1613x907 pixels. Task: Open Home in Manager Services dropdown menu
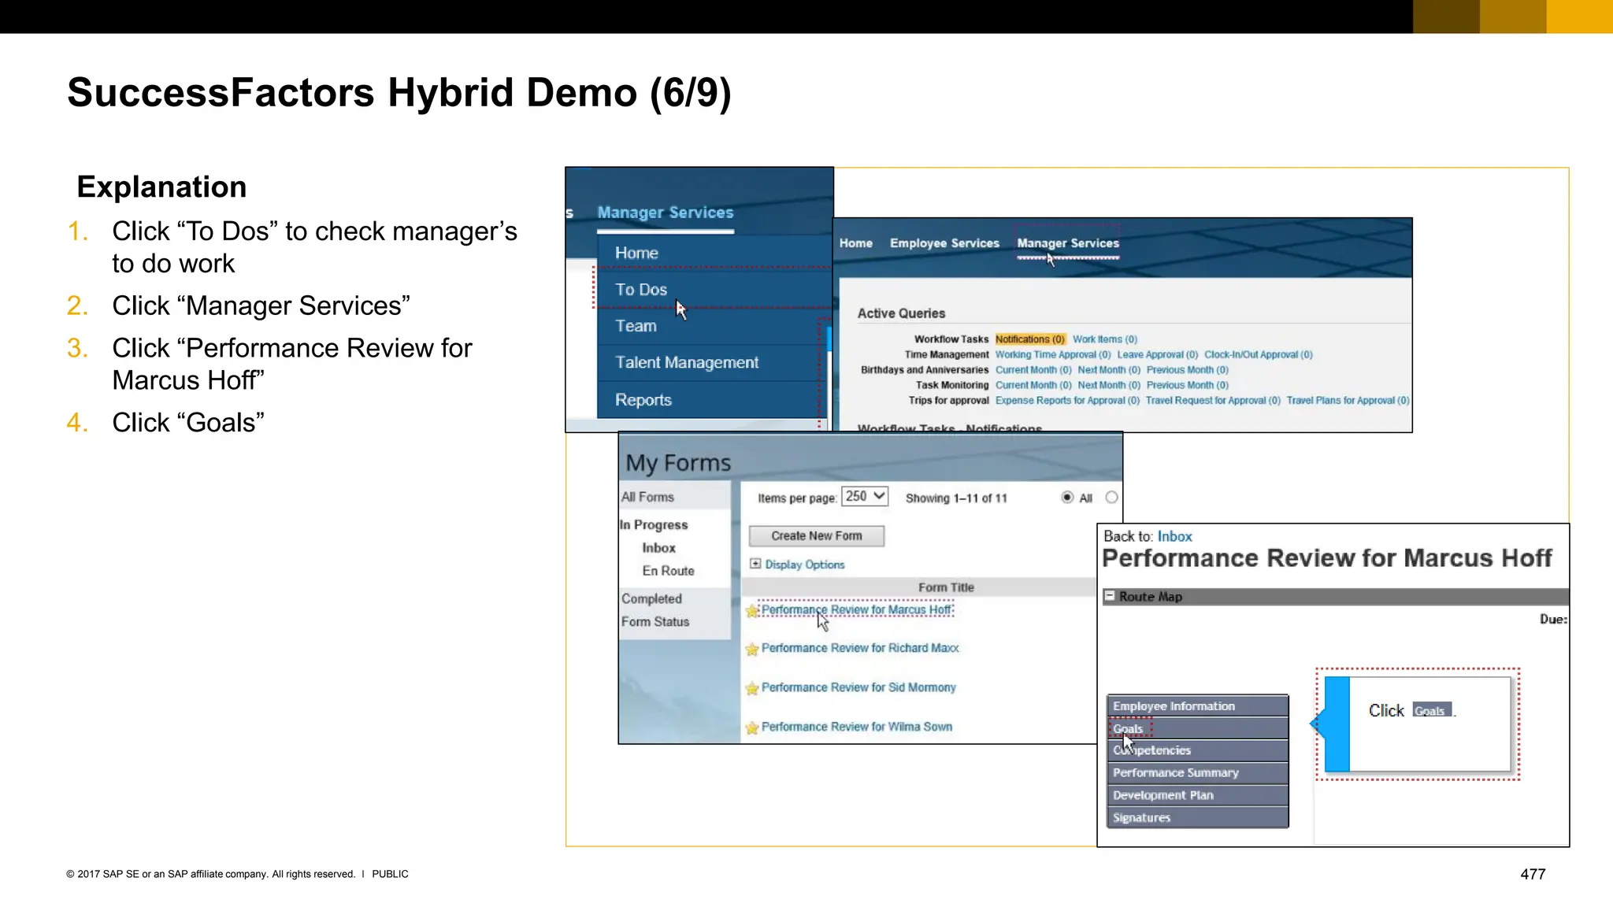(x=714, y=253)
